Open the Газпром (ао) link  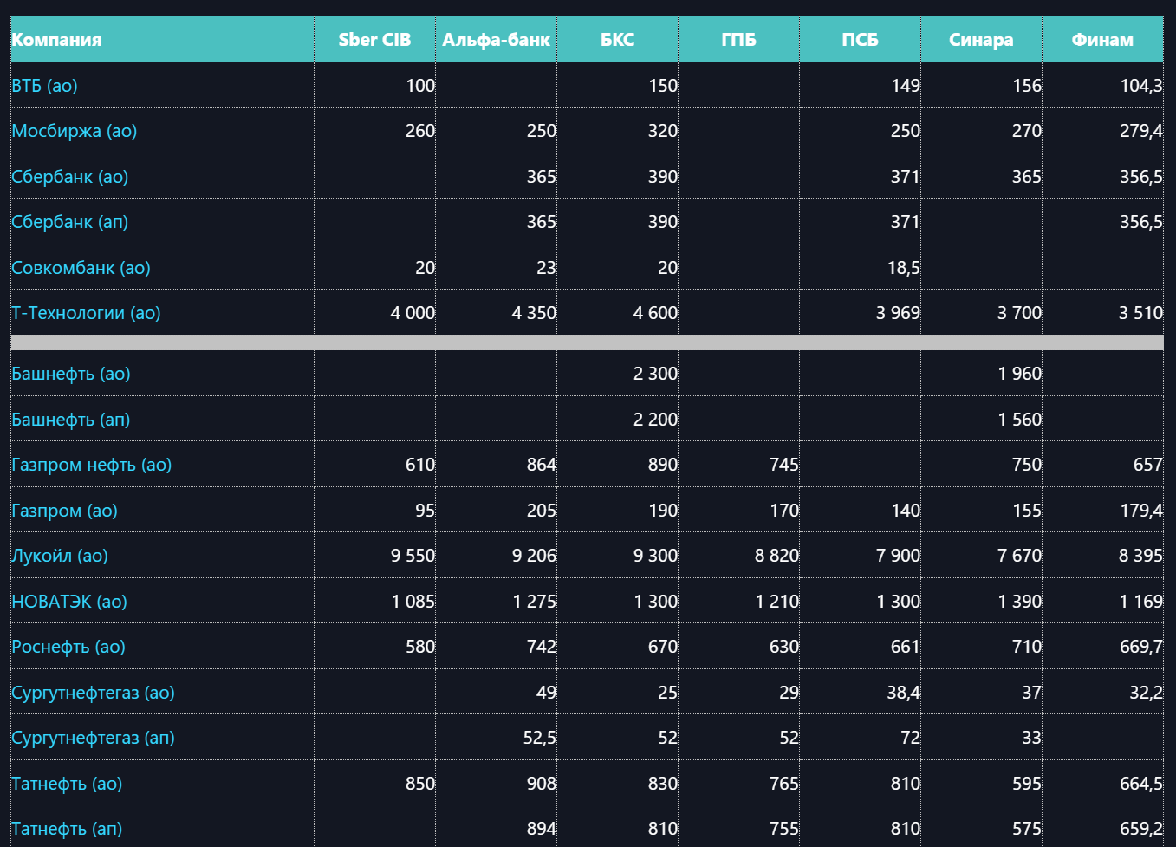64,511
